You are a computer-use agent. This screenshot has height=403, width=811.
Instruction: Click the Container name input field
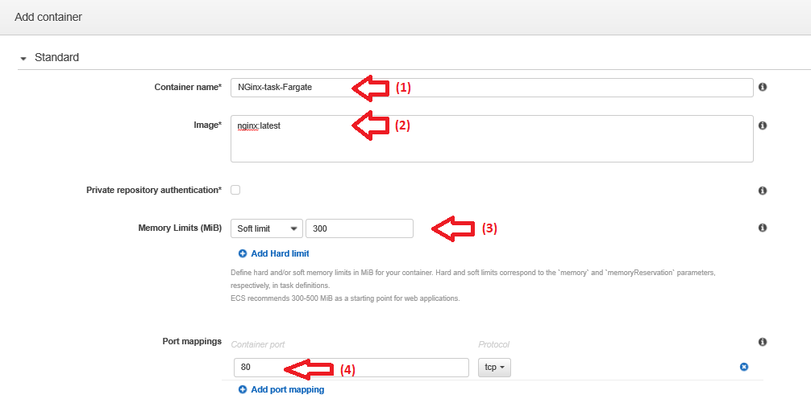pos(492,87)
